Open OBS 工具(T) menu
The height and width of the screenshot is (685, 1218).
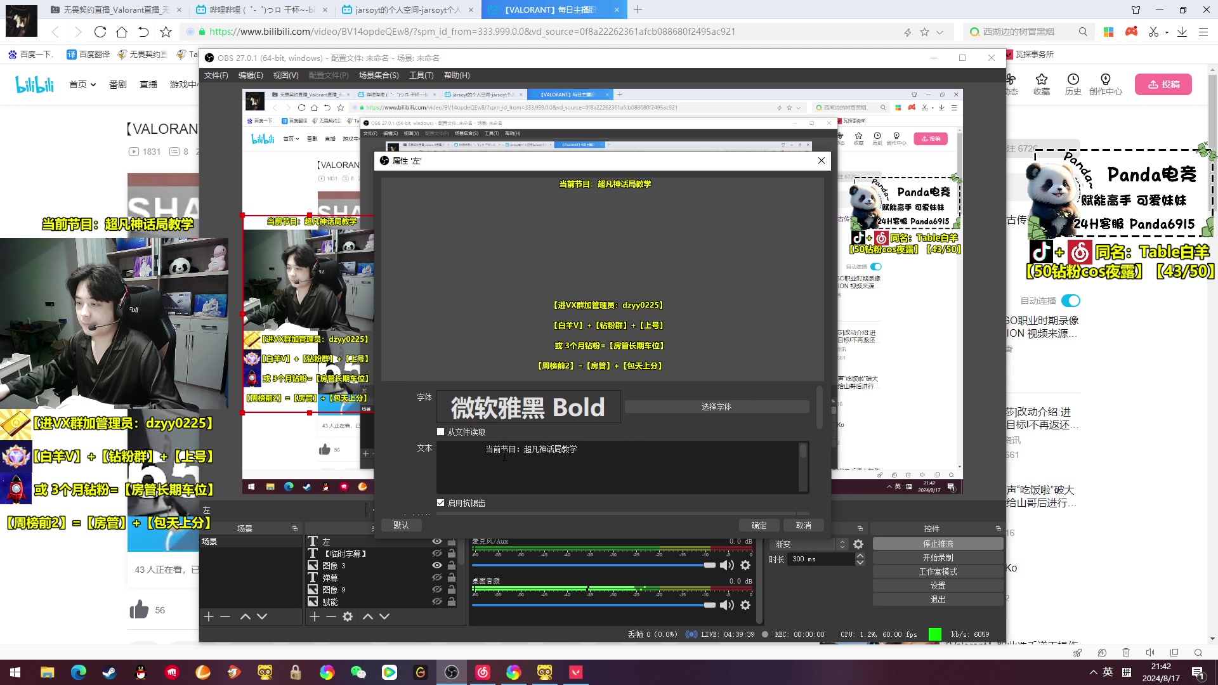pyautogui.click(x=421, y=75)
